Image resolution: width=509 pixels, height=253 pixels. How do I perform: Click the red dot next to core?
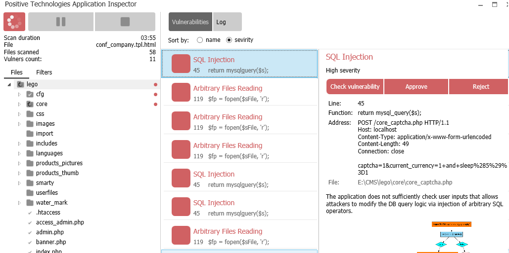click(x=155, y=104)
